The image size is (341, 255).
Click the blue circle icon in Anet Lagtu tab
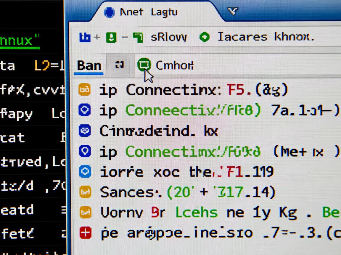click(109, 12)
